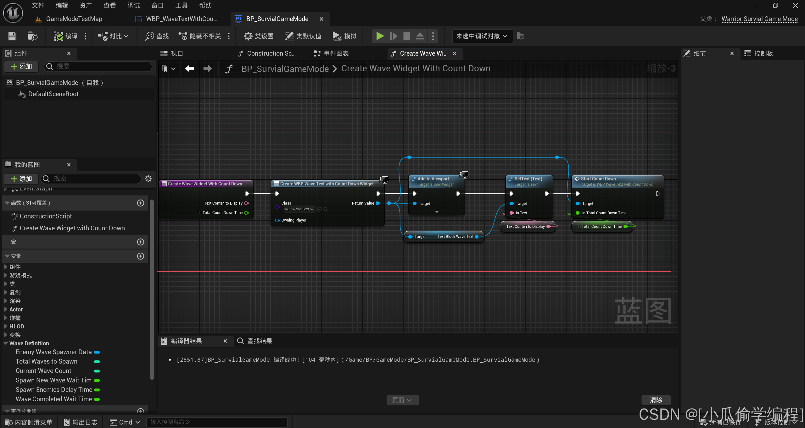805x428 pixels.
Task: Open debug object selection dropdown
Action: [x=482, y=36]
